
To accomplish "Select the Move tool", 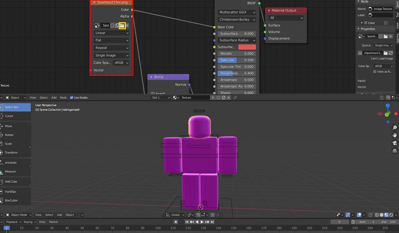I will (15, 126).
